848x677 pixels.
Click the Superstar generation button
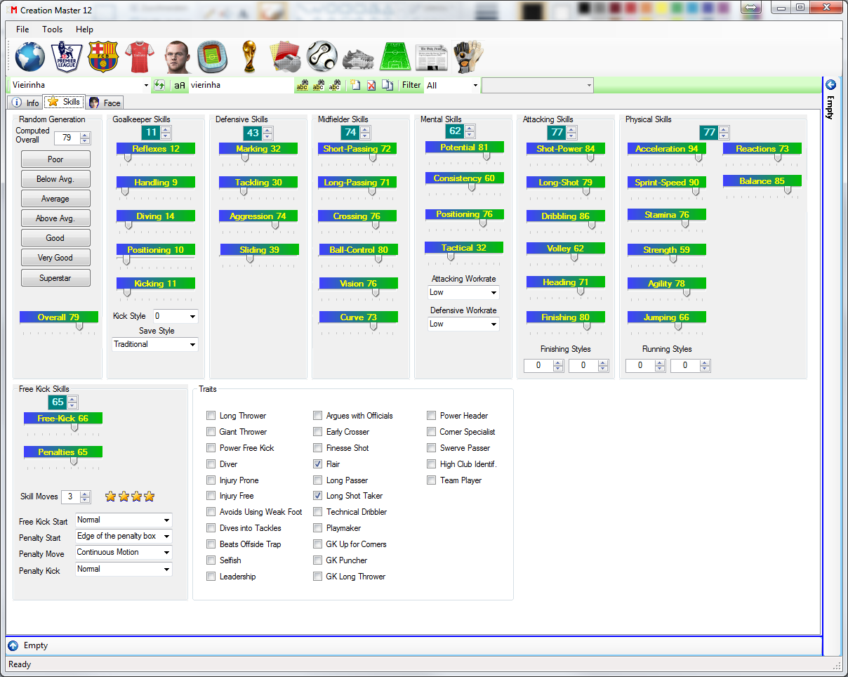(55, 278)
